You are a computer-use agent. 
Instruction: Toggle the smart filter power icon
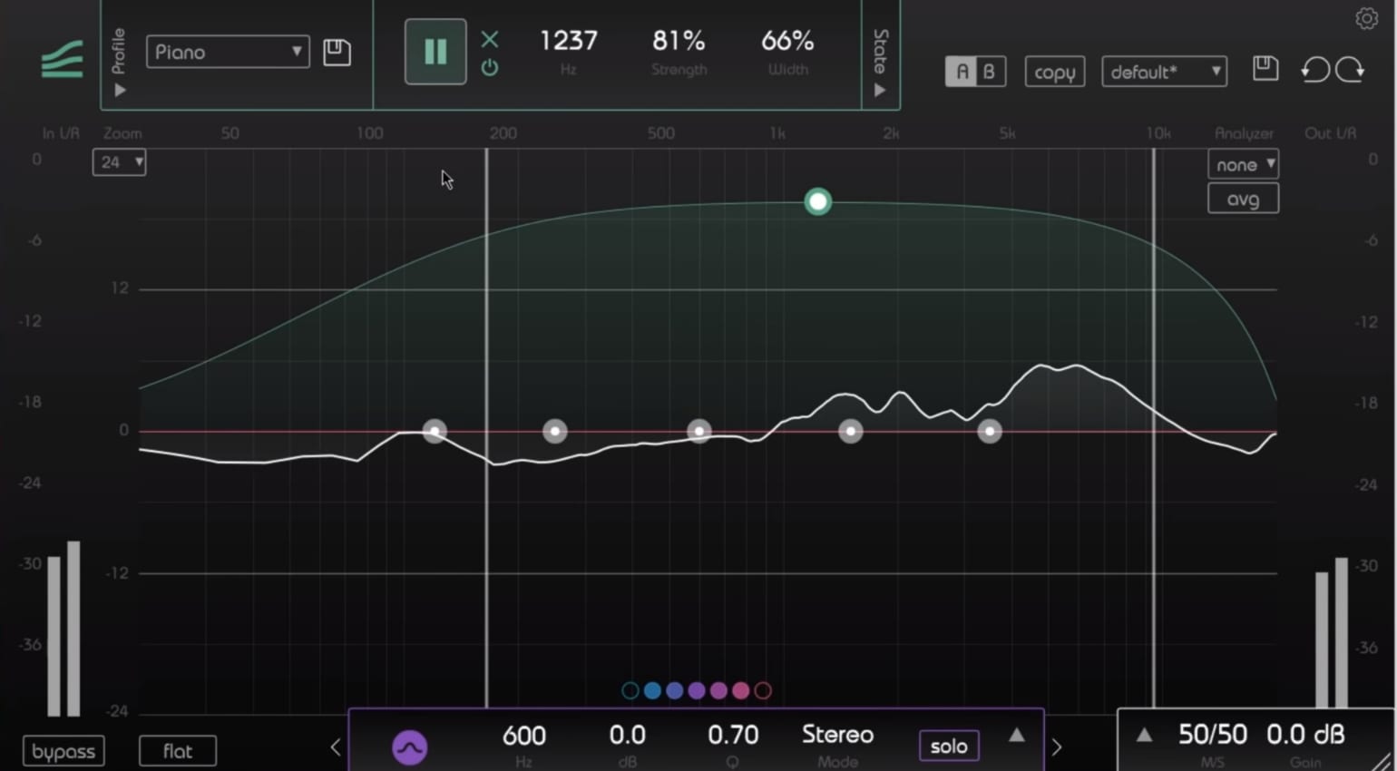pyautogui.click(x=490, y=67)
